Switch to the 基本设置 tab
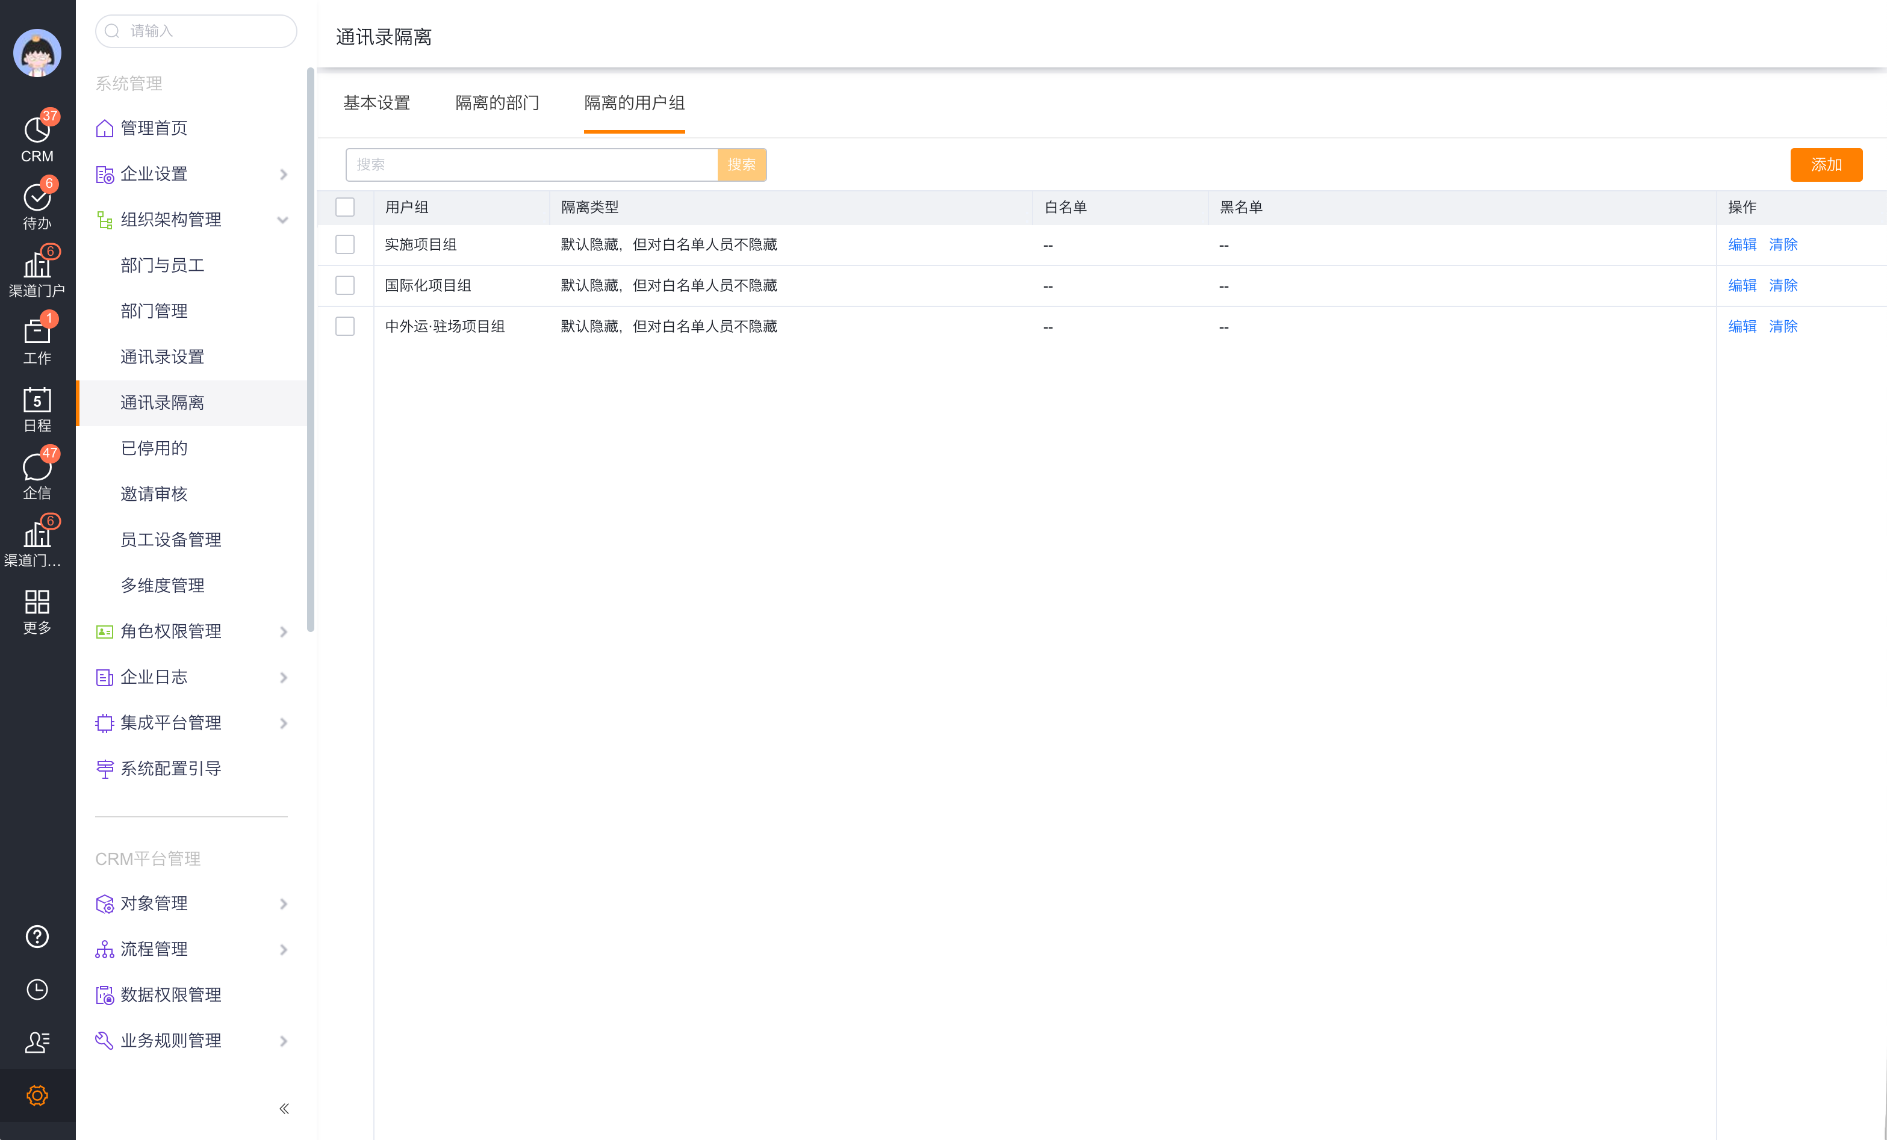This screenshot has height=1140, width=1887. tap(376, 102)
